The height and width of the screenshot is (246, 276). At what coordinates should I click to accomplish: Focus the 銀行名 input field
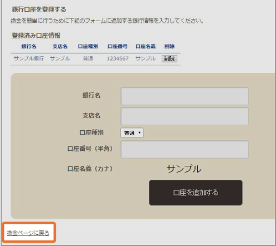pyautogui.click(x=185, y=96)
